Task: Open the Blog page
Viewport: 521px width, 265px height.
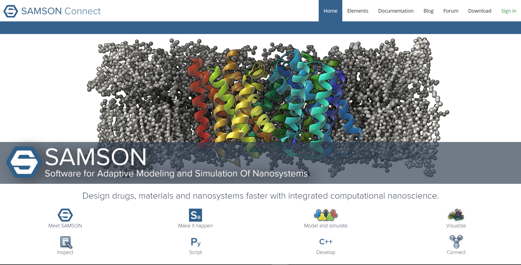Action: coord(428,11)
